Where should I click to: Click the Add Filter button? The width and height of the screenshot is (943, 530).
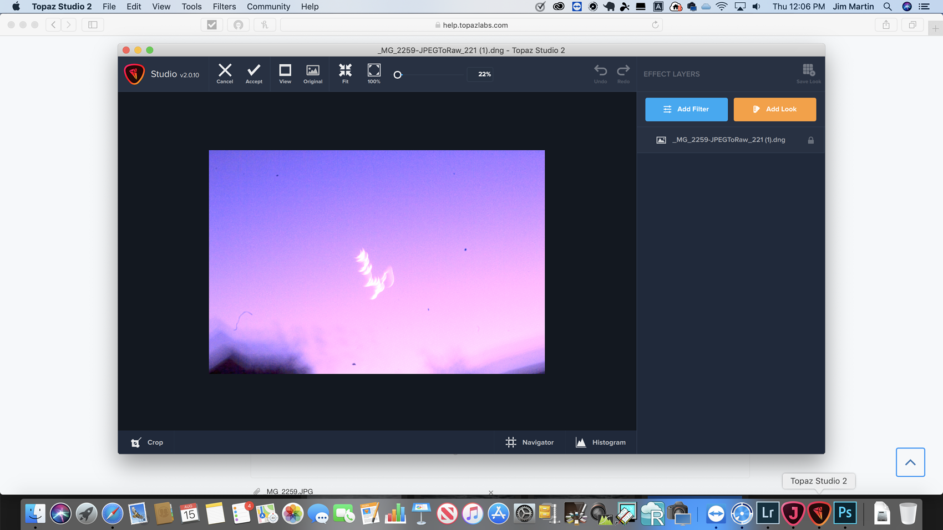click(x=686, y=109)
